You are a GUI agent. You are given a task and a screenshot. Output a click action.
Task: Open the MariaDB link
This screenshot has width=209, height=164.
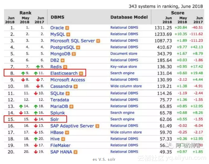coord(59,106)
